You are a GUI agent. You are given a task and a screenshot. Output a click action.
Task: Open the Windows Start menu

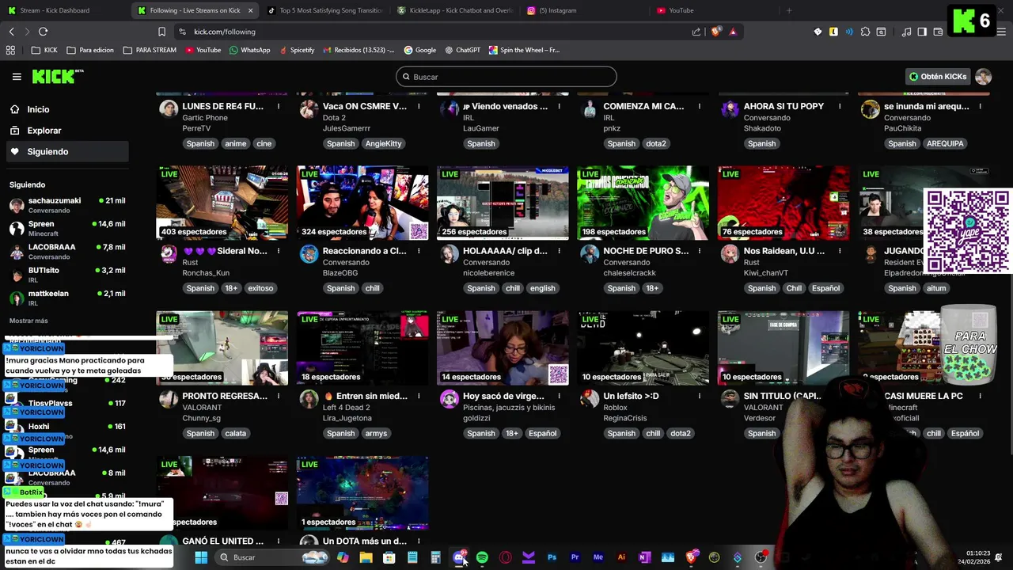tap(201, 557)
